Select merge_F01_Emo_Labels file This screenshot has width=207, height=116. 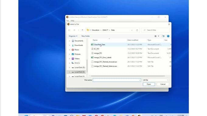point(131,58)
